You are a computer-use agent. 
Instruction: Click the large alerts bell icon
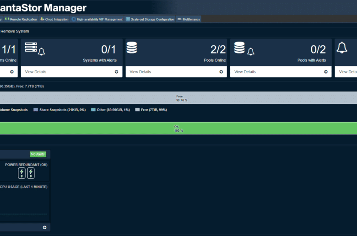342,48
